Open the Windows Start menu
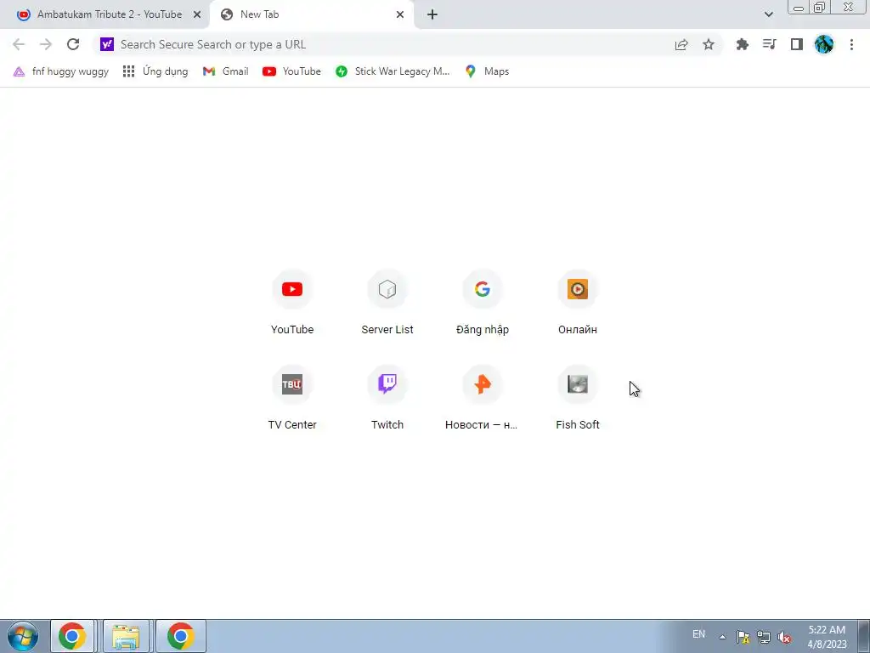Screen dimensions: 870x653 [23, 636]
